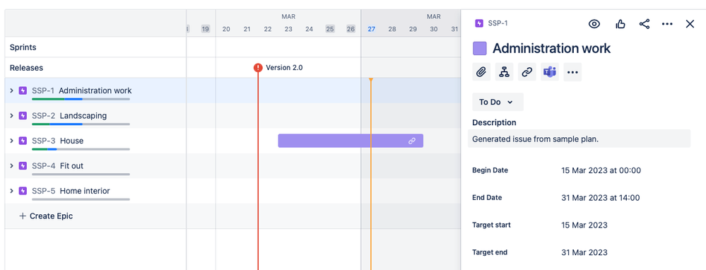Image resolution: width=706 pixels, height=270 pixels.
Task: Click the highlighted date 27 in the header
Action: 372,29
